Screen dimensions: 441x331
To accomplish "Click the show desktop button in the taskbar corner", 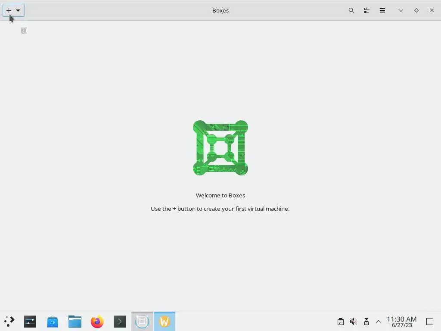I will pos(430,322).
